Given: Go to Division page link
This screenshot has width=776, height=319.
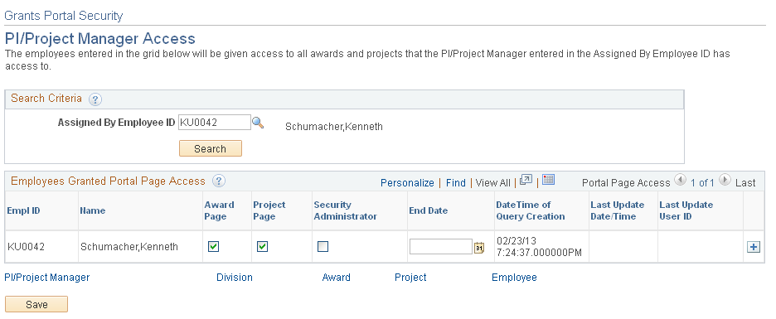Looking at the screenshot, I should [x=235, y=278].
